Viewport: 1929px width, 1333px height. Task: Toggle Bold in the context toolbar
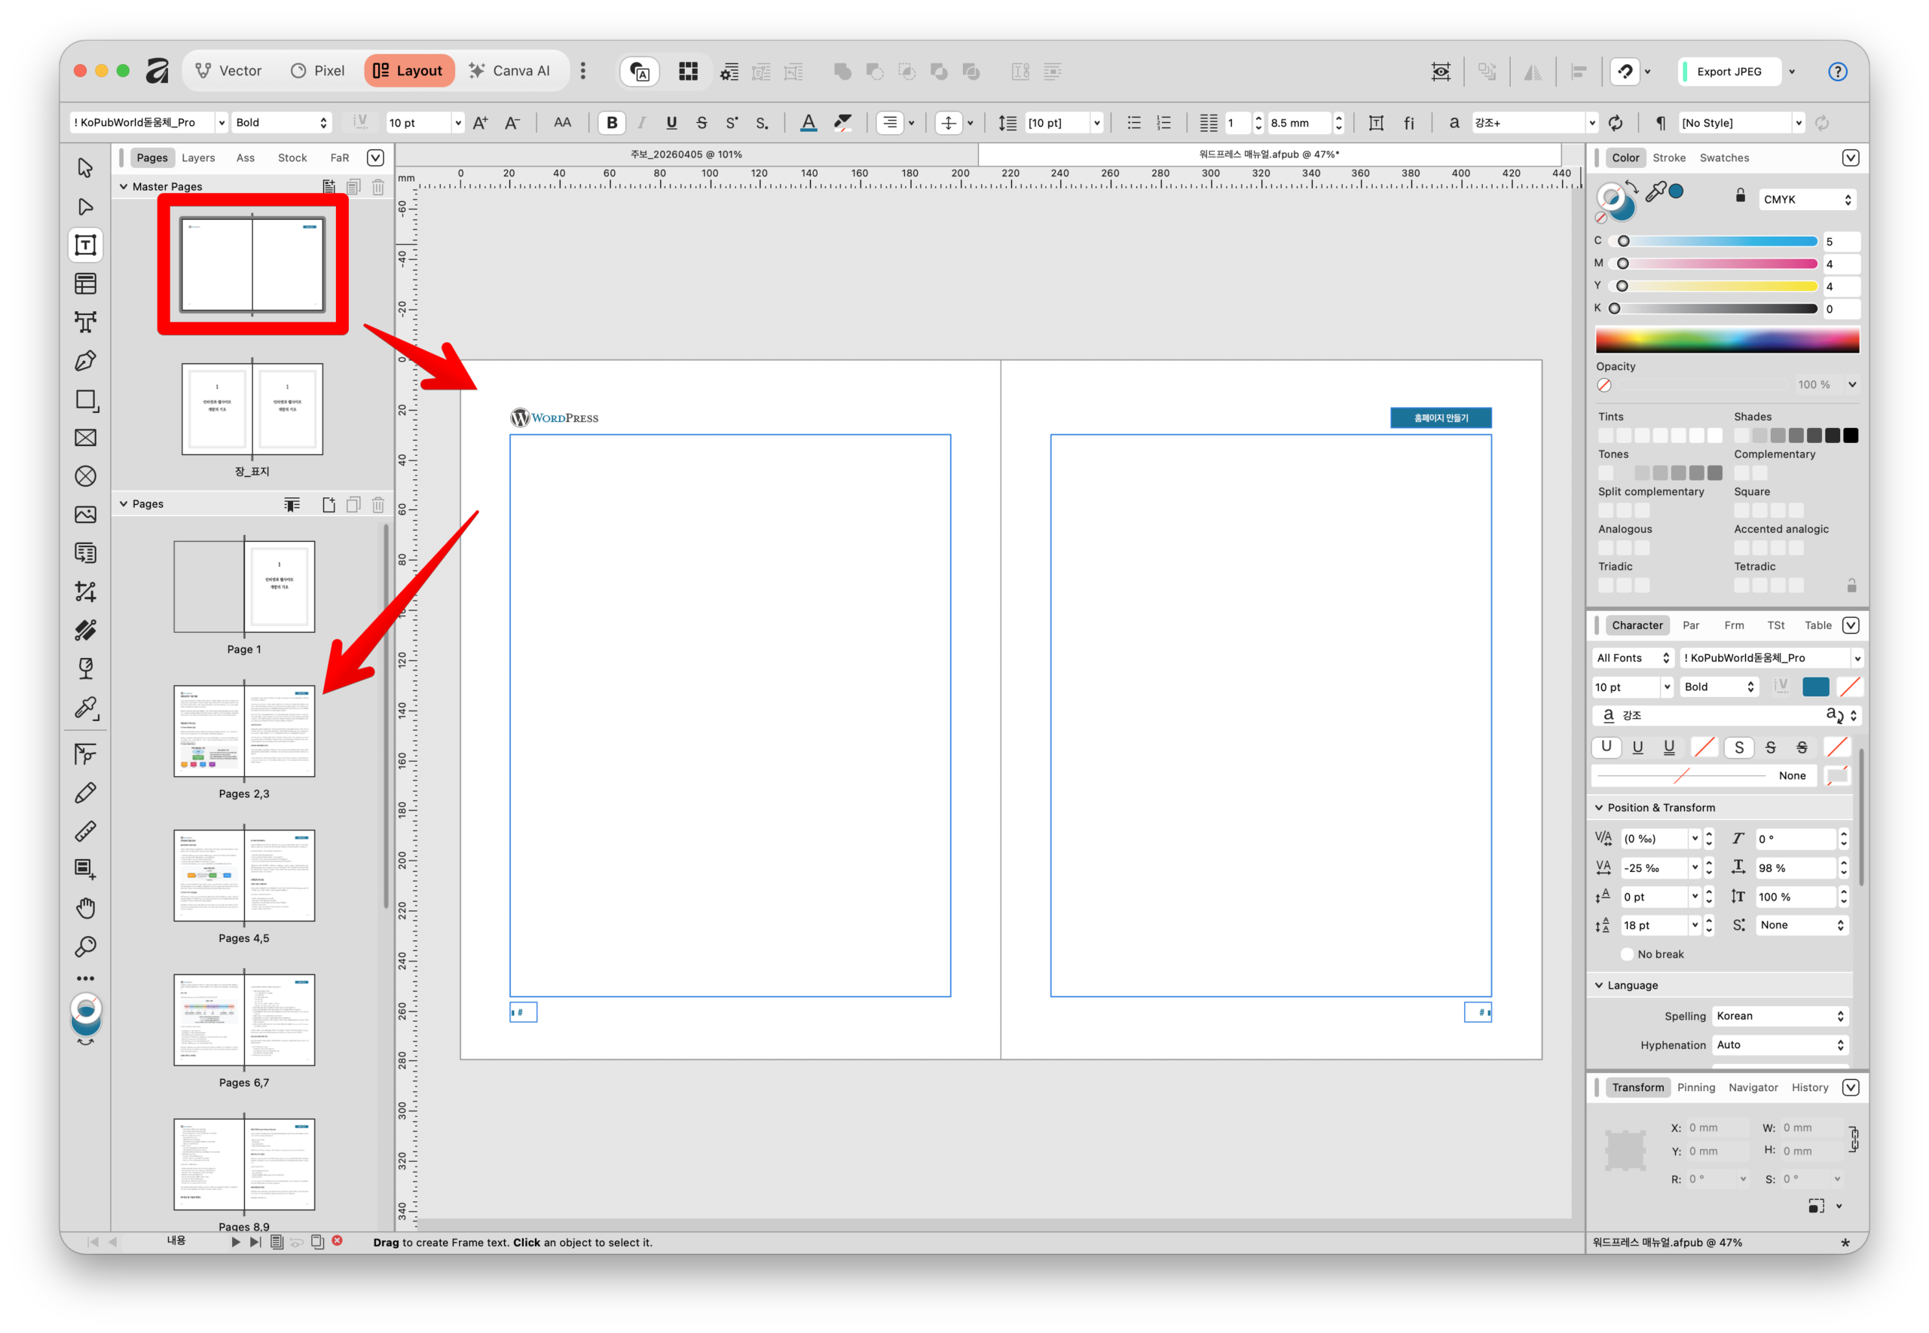(x=612, y=123)
